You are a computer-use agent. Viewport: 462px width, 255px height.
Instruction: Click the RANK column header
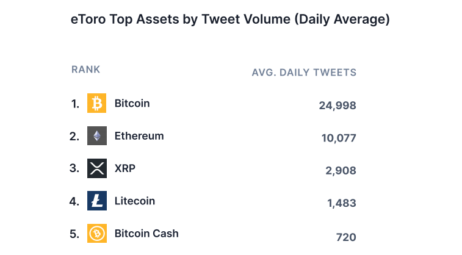85,70
